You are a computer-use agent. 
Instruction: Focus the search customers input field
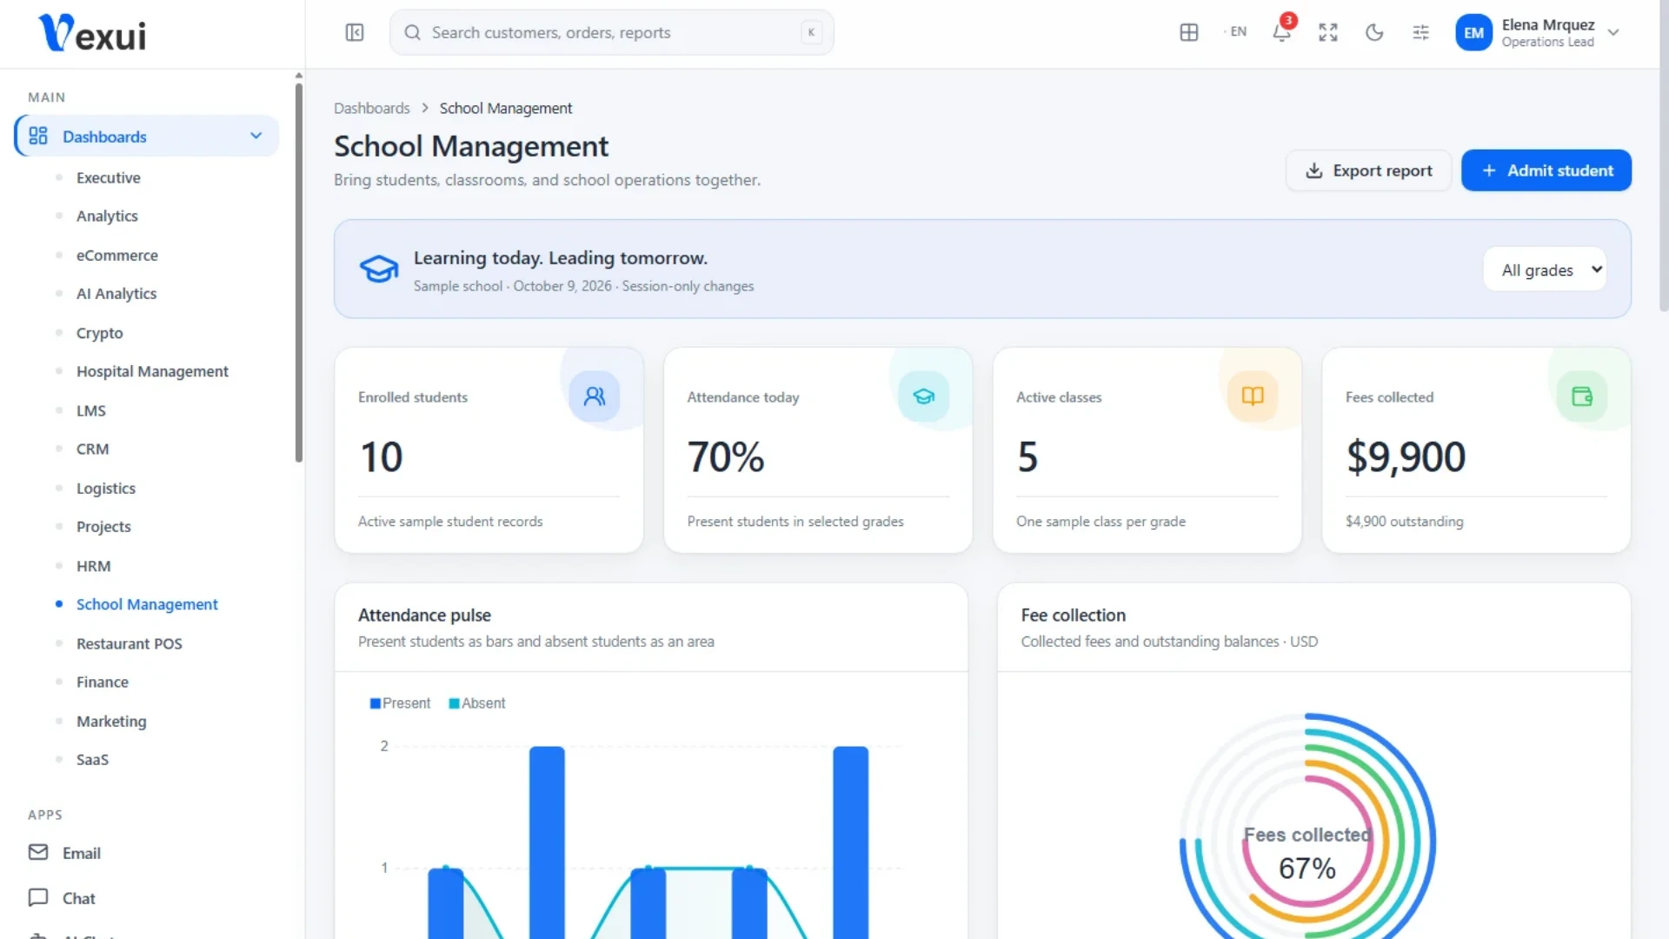point(612,32)
